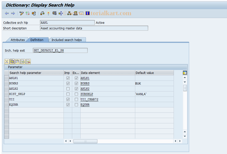Open the ANLN1 data element link

(85, 78)
